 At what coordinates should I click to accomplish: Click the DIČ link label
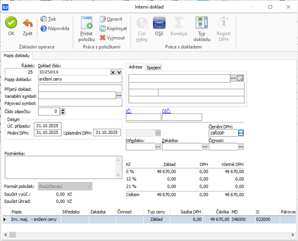click(x=166, y=111)
